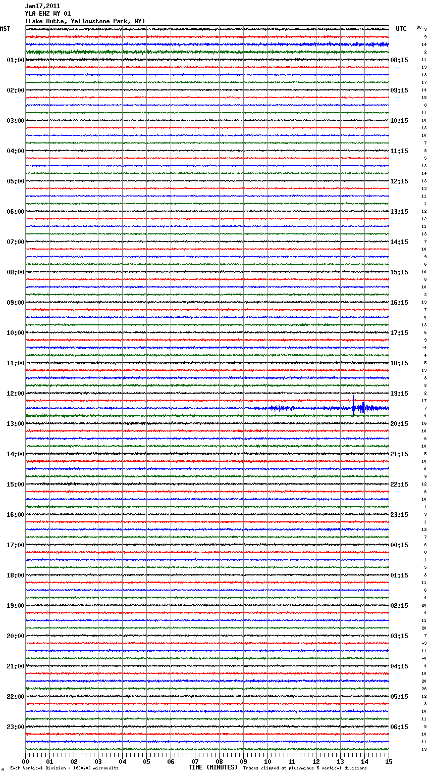
Task: Select the 14:00 MST time label
Action: tap(16, 454)
